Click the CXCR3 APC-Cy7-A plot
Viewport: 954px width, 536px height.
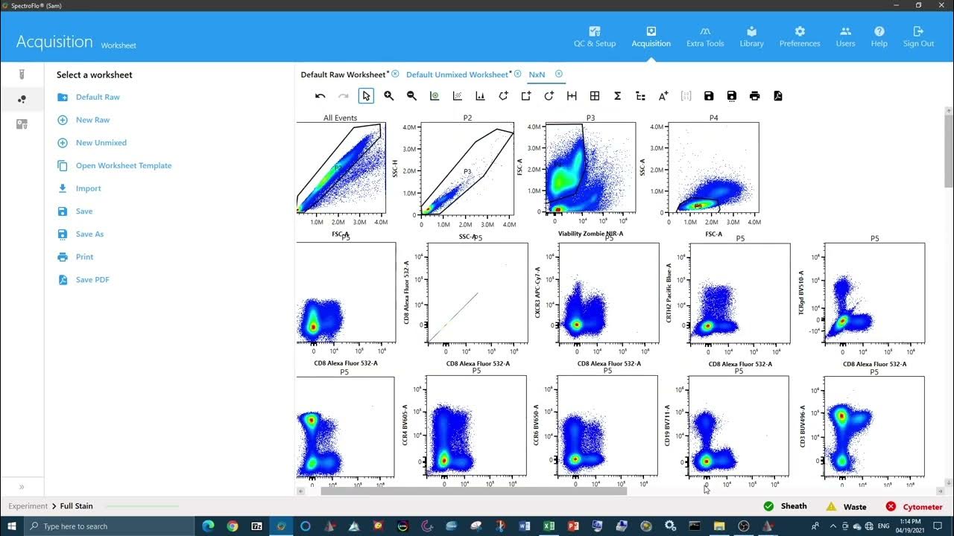coord(608,293)
